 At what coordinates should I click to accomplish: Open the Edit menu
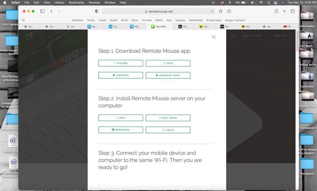(36, 3)
